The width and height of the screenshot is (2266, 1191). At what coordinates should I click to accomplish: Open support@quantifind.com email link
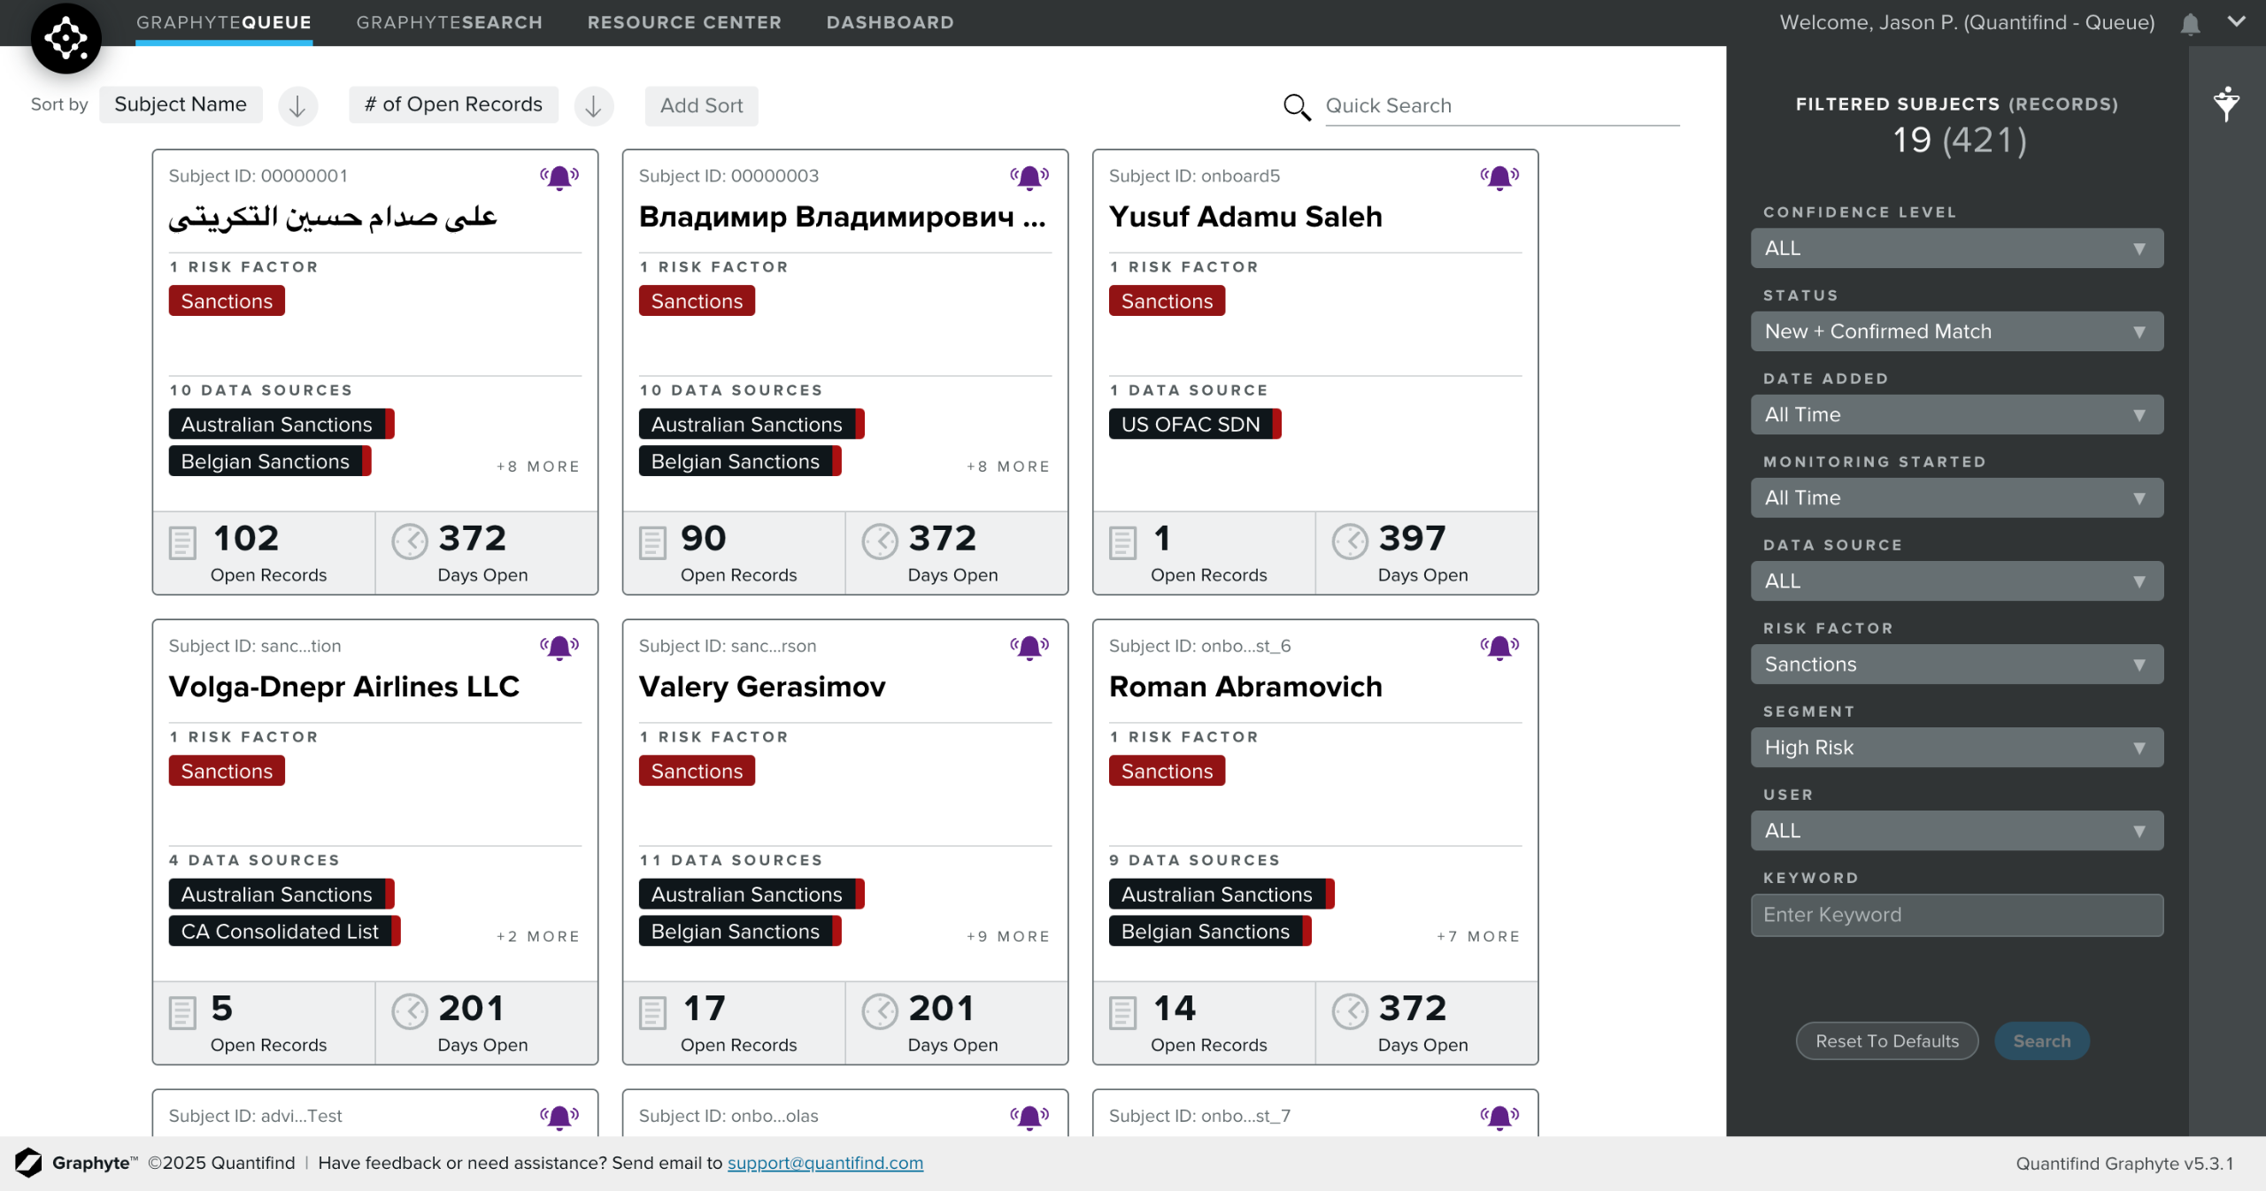point(825,1163)
